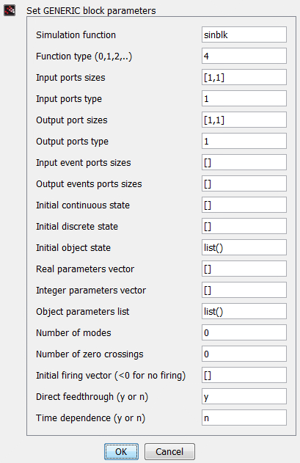This screenshot has width=300, height=463.
Task: Edit the Simulation function field containing sinblk
Action: [x=244, y=34]
